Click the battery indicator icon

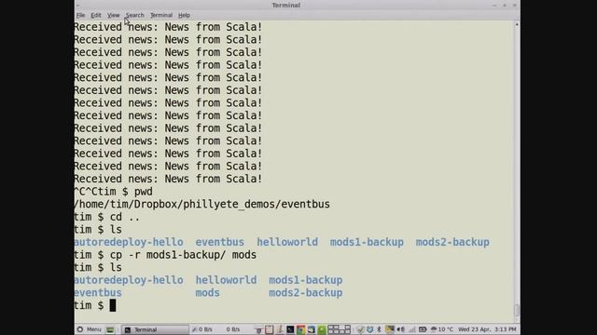423,329
